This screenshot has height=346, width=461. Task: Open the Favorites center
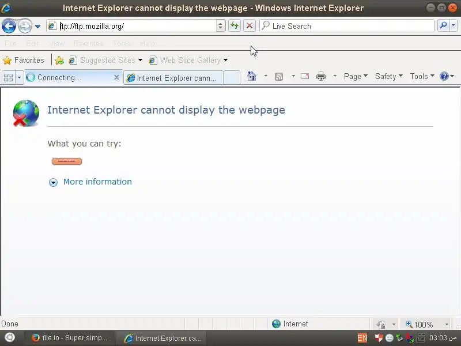(x=24, y=61)
